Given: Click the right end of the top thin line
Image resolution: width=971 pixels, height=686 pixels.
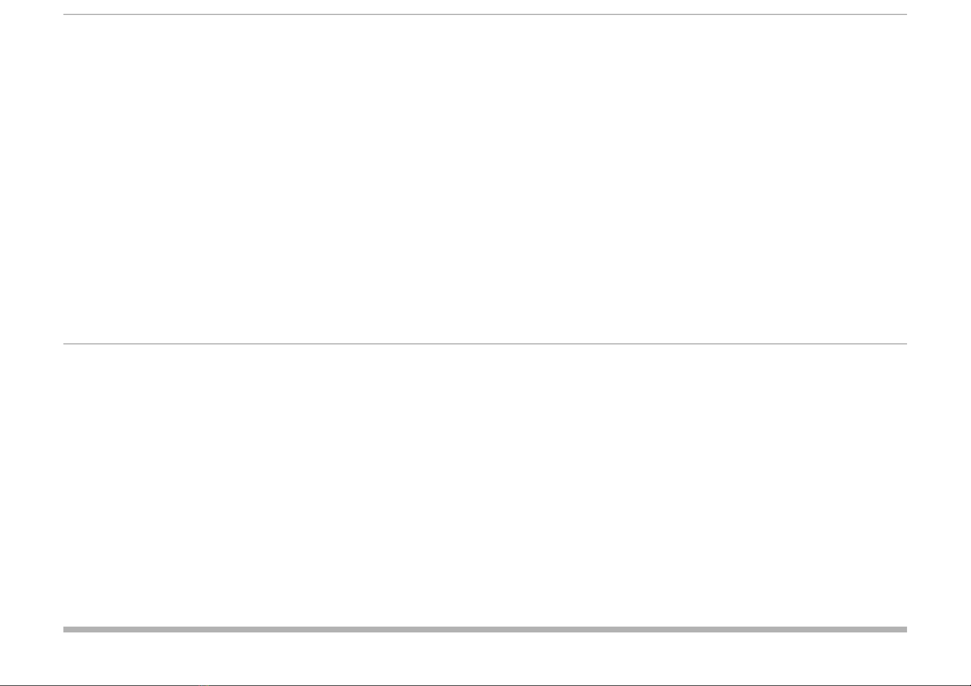Looking at the screenshot, I should 905,14.
